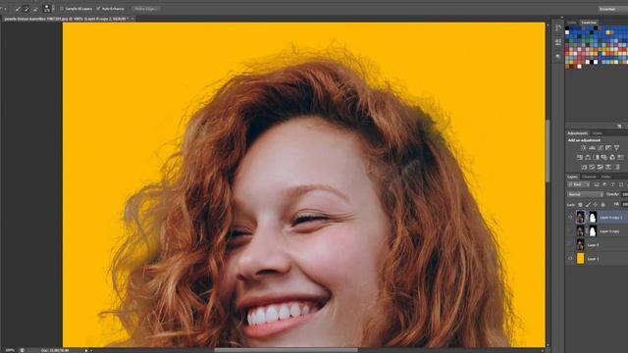
Task: Add a Threshold adjustment
Action: pos(601,167)
